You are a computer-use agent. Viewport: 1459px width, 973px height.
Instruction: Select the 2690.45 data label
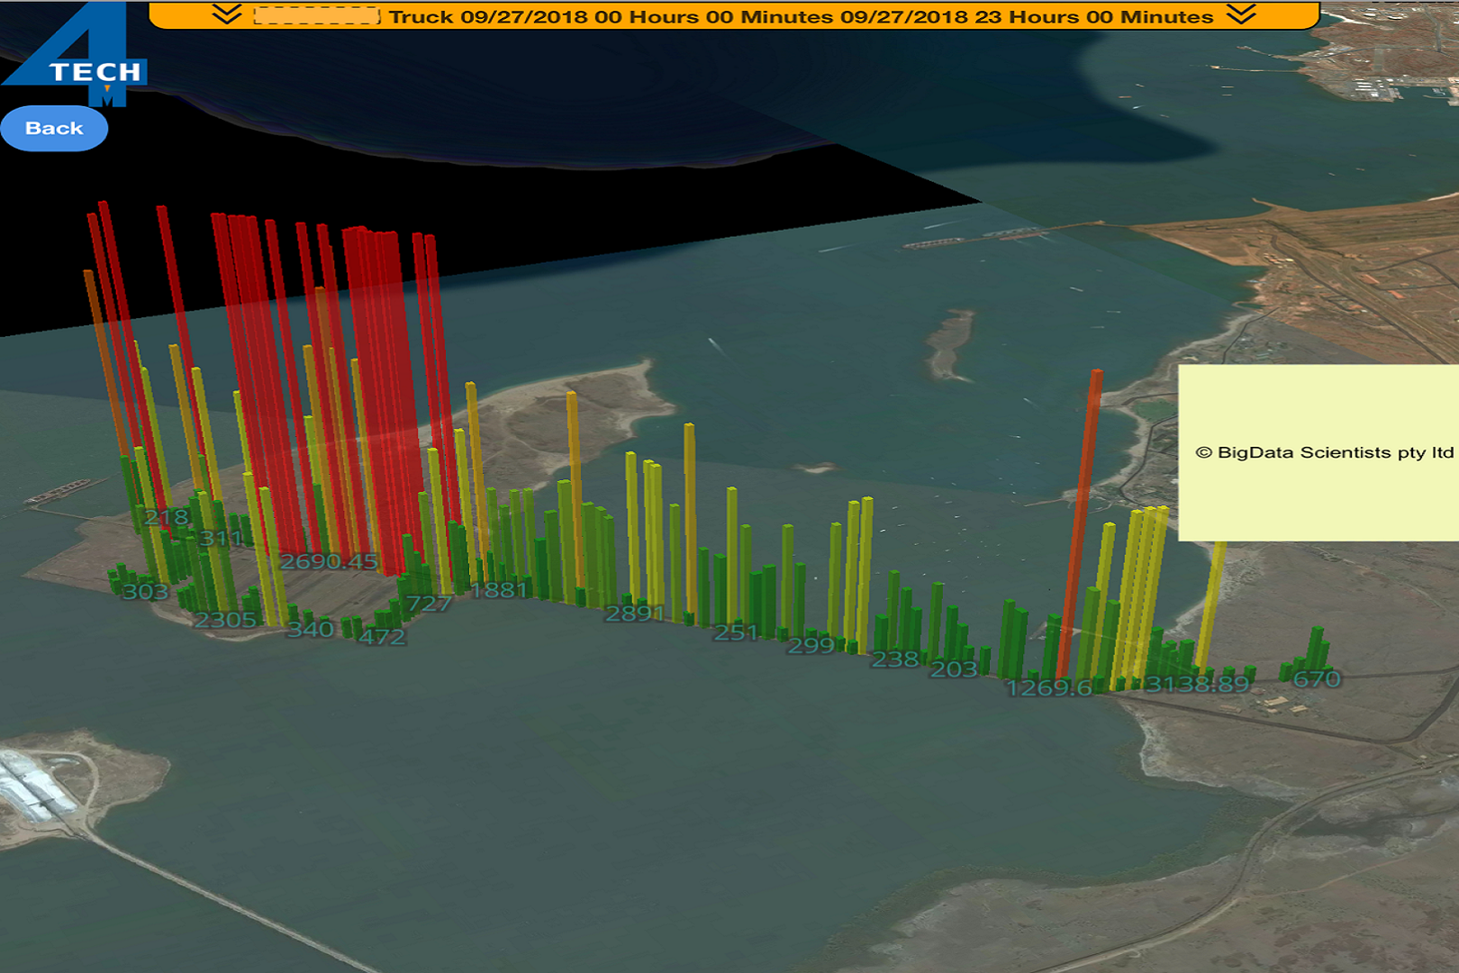(x=329, y=561)
